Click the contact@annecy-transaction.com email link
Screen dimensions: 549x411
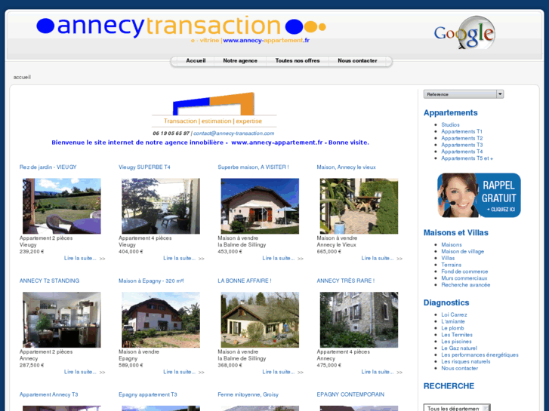click(x=233, y=133)
